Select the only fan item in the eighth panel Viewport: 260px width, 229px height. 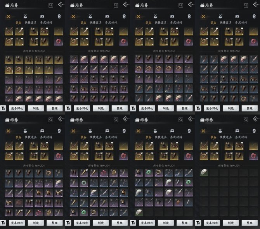[204, 172]
